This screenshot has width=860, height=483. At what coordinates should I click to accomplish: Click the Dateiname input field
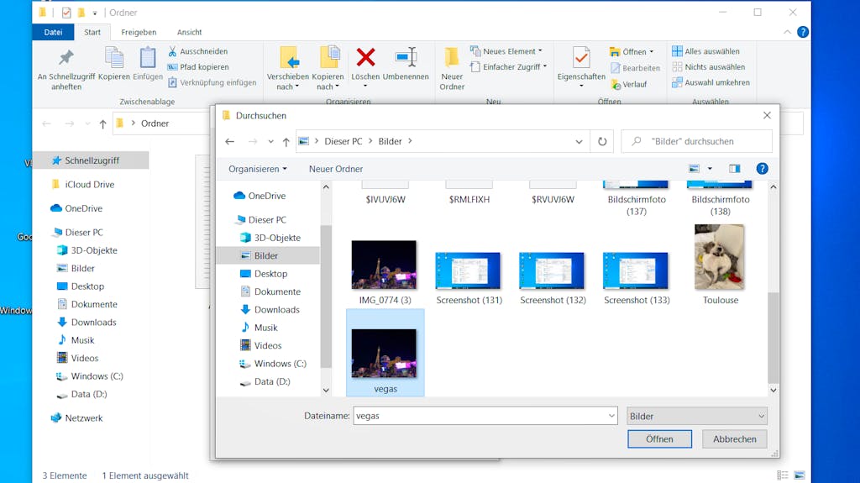[x=480, y=416]
